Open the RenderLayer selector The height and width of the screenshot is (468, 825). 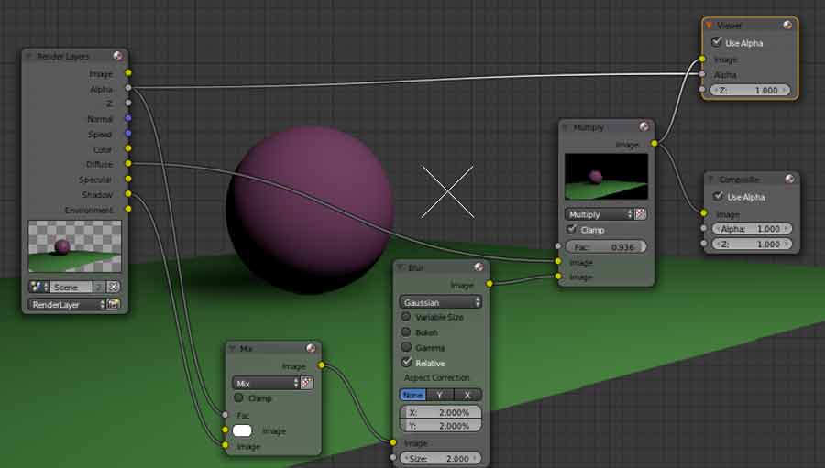(x=67, y=304)
